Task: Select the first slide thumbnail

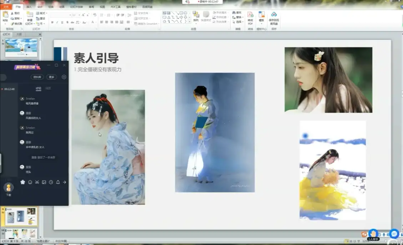Action: tap(21, 48)
